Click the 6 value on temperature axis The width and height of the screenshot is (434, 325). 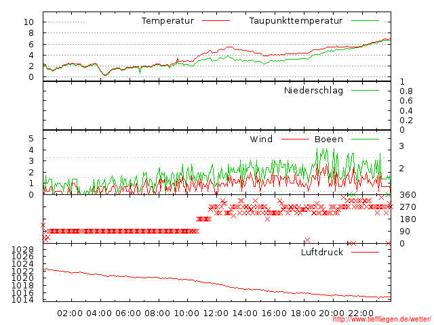(31, 44)
